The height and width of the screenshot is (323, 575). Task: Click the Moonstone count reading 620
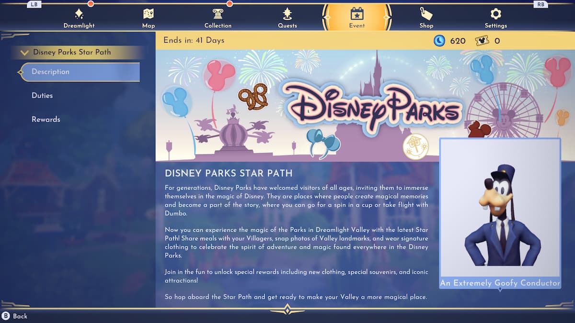[x=459, y=41]
